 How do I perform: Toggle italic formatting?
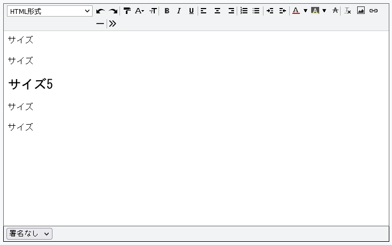[179, 11]
